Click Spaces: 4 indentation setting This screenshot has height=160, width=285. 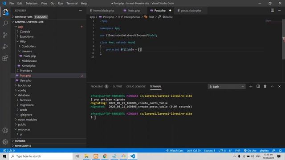209,151
